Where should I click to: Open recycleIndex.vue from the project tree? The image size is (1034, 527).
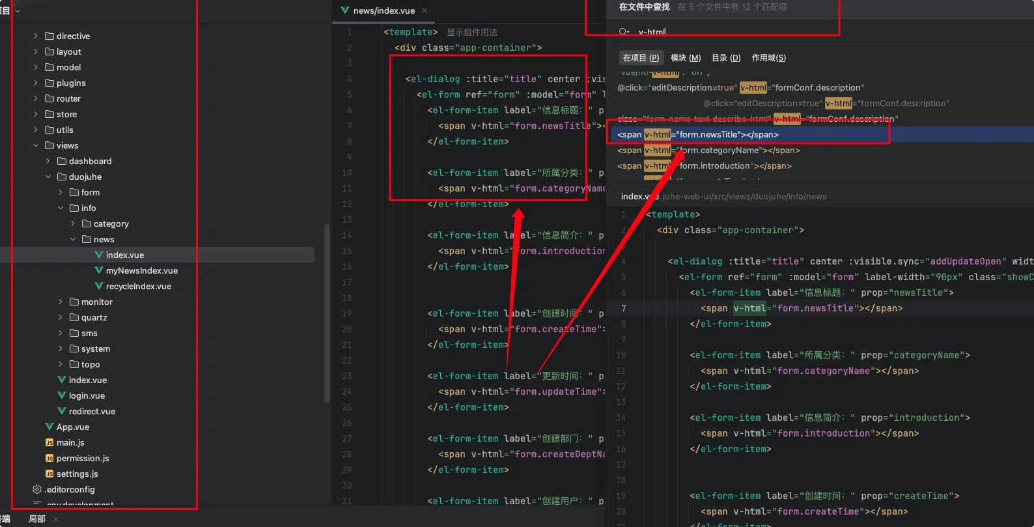[138, 286]
